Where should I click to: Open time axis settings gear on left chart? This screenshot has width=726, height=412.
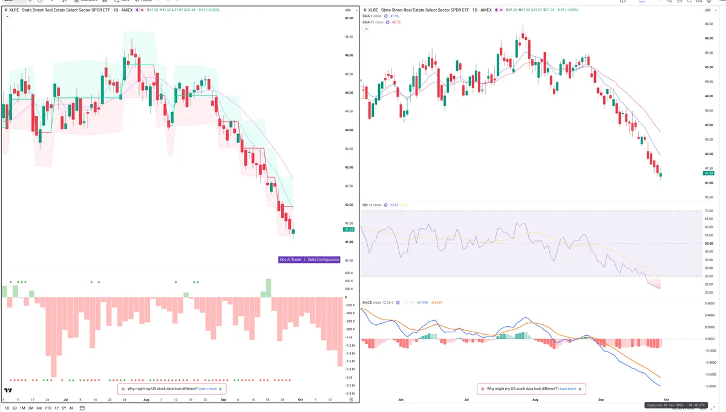coord(351,400)
